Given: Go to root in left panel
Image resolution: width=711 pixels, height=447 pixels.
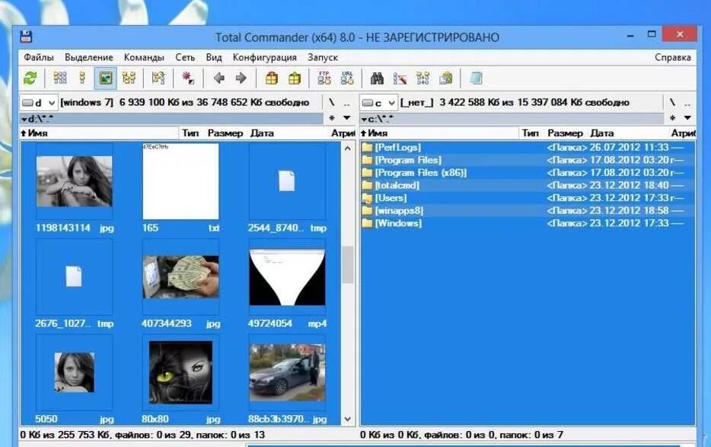Looking at the screenshot, I should pyautogui.click(x=332, y=103).
